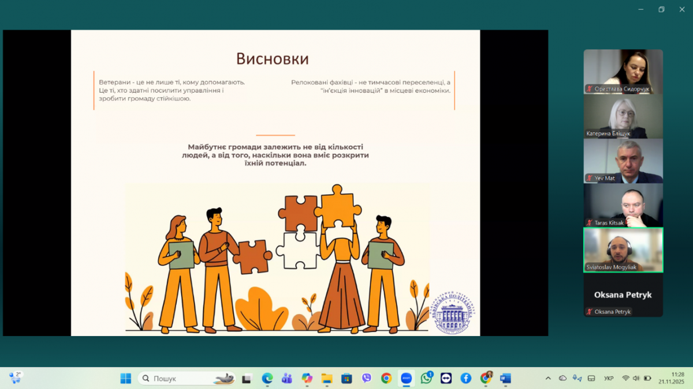Open the weather widget panel
The height and width of the screenshot is (389, 693).
tap(14, 378)
